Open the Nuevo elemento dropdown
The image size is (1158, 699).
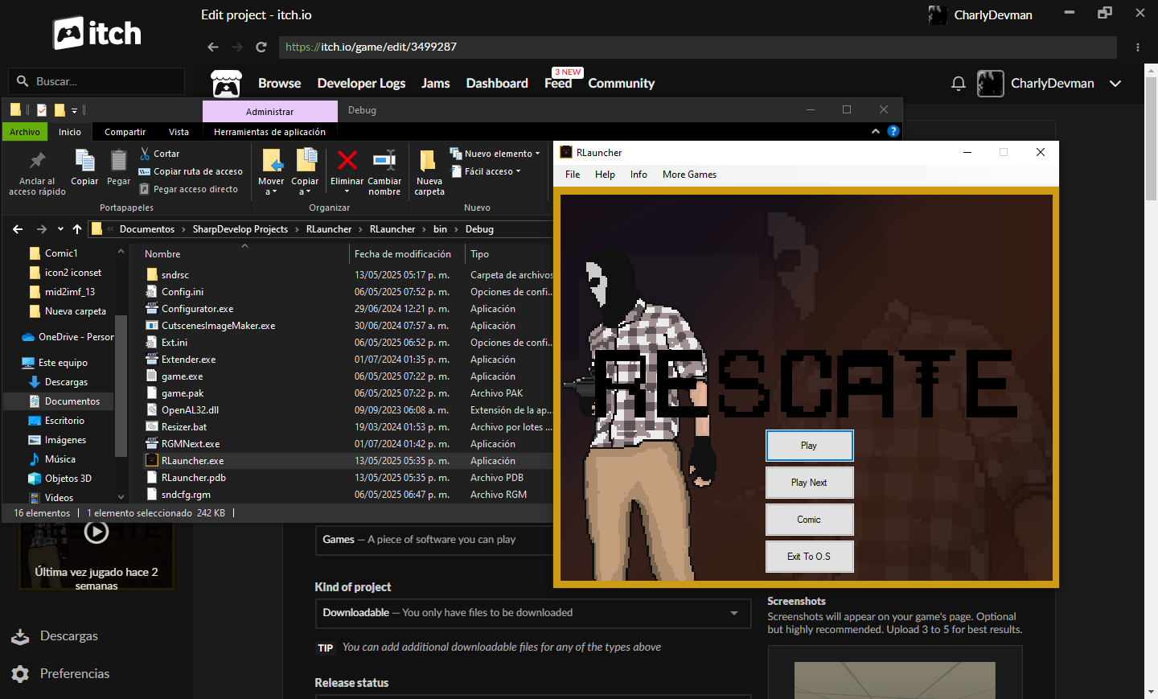point(495,154)
